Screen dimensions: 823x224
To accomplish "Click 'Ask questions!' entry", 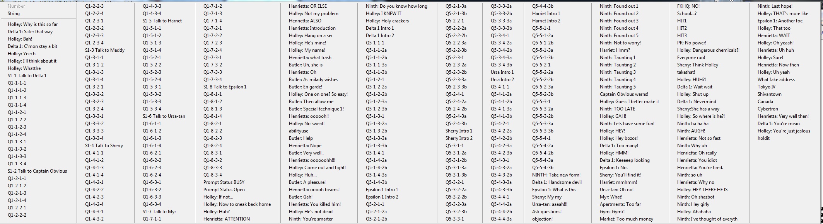I will point(547,212).
